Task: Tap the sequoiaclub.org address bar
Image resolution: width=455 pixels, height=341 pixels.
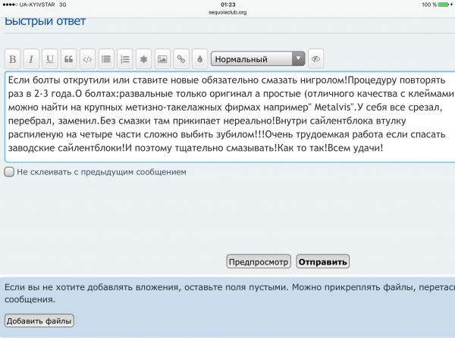Action: tap(227, 12)
